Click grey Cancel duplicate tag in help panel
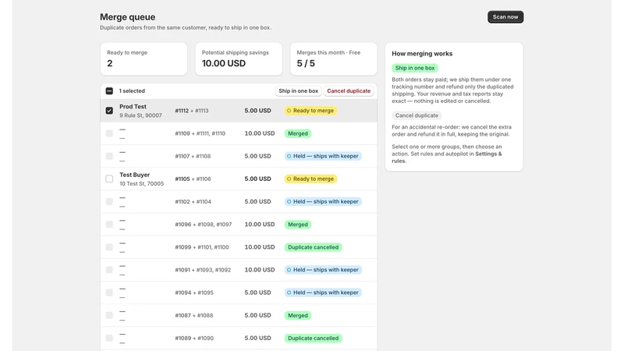624x351 pixels. 417,115
